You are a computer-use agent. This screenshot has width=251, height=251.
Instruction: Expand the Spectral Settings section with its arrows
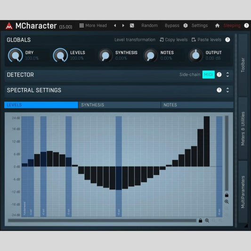(227, 90)
